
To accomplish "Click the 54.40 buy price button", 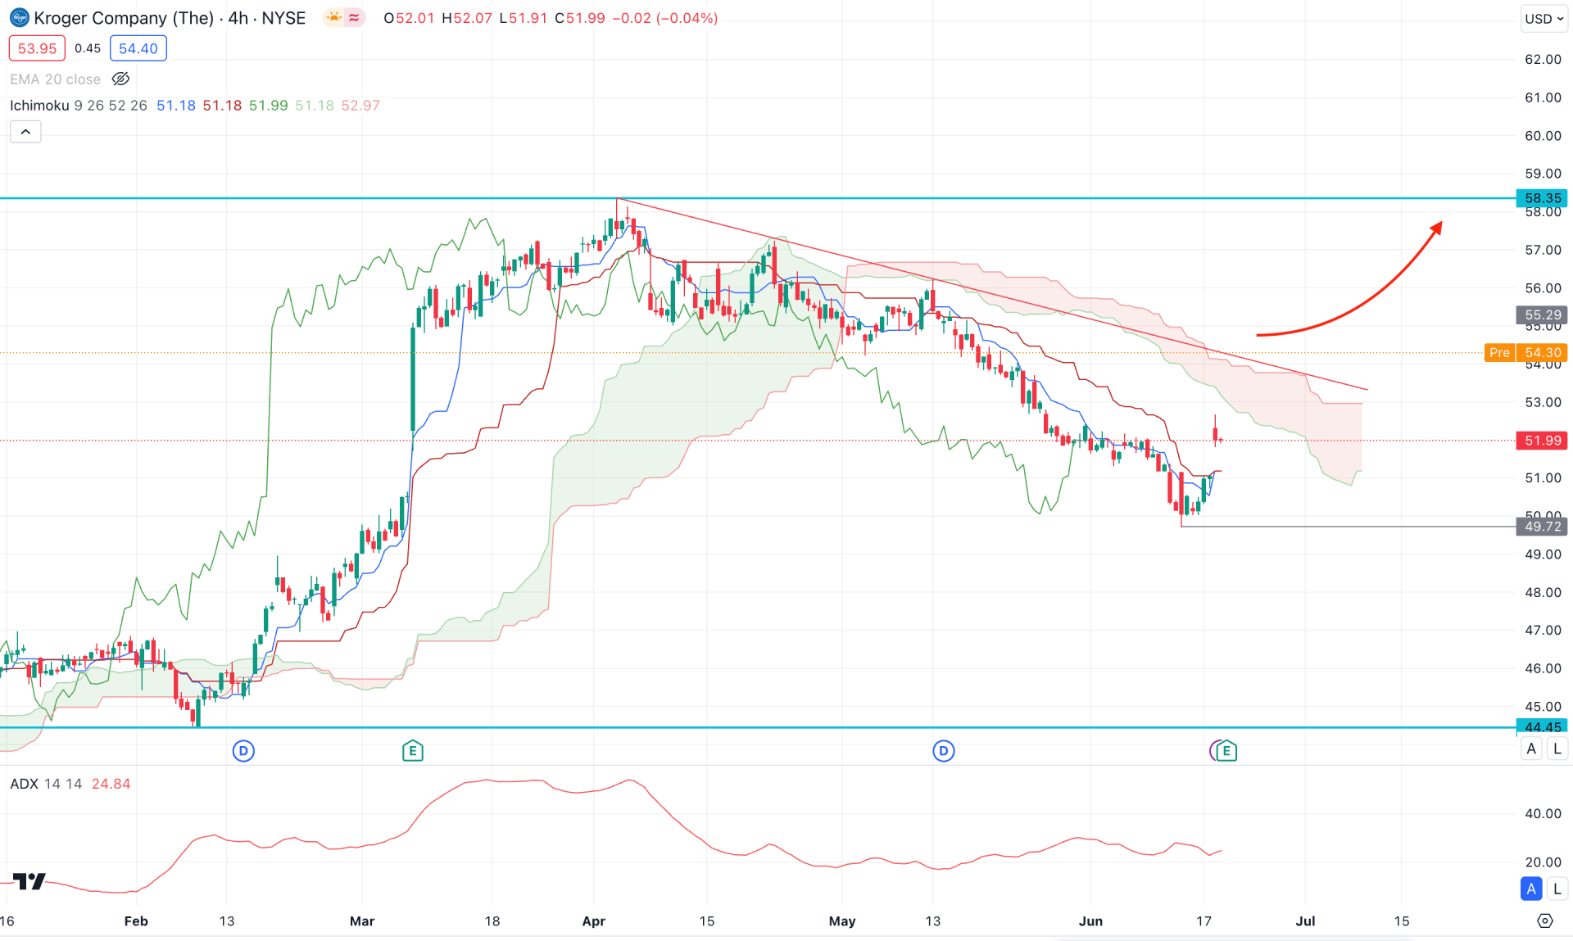I will click(138, 48).
